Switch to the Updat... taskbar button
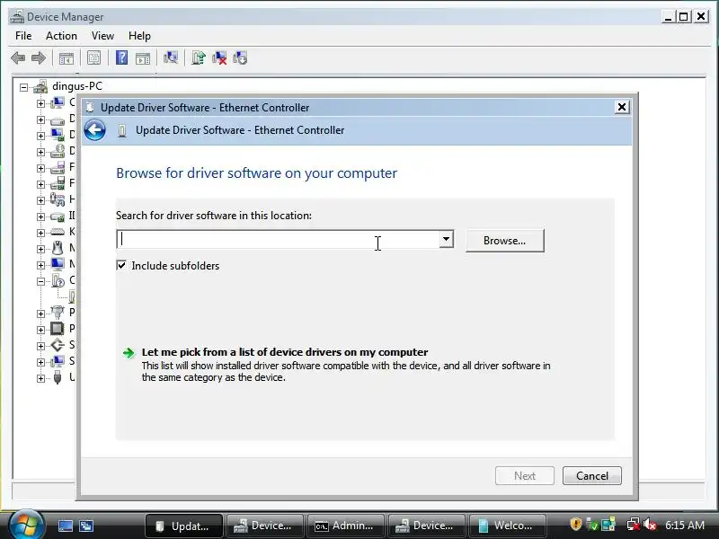Image resolution: width=719 pixels, height=539 pixels. pyautogui.click(x=184, y=526)
